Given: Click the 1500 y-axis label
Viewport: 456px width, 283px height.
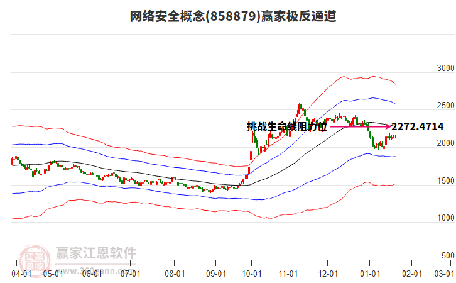Looking at the screenshot, I should click(x=445, y=181).
